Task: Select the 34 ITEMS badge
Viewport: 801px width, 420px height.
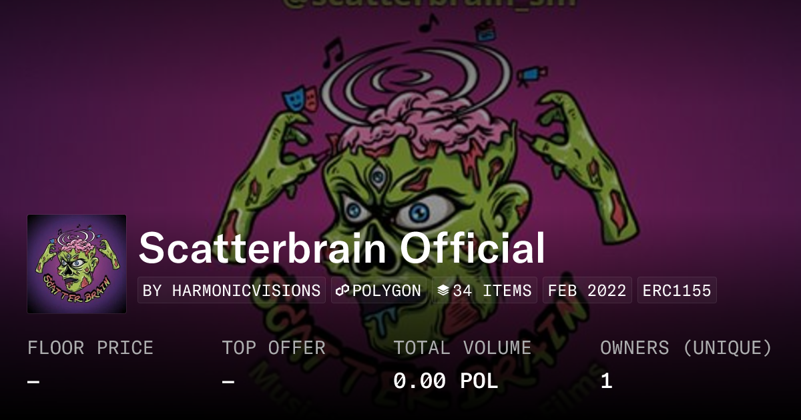Action: point(485,291)
